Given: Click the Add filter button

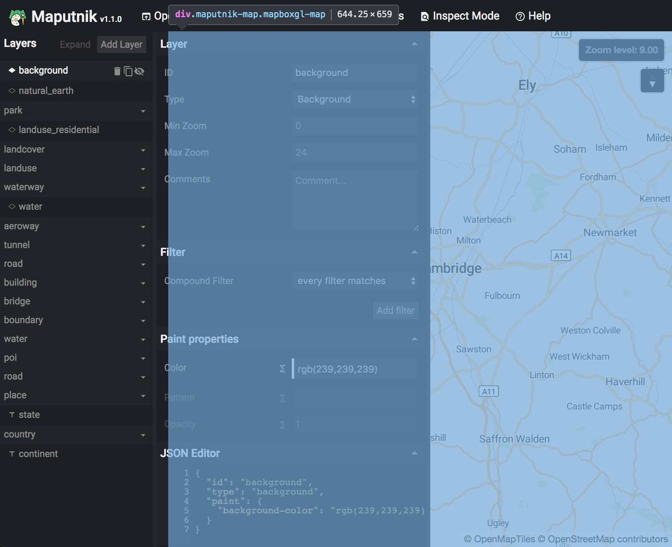Looking at the screenshot, I should (x=395, y=310).
